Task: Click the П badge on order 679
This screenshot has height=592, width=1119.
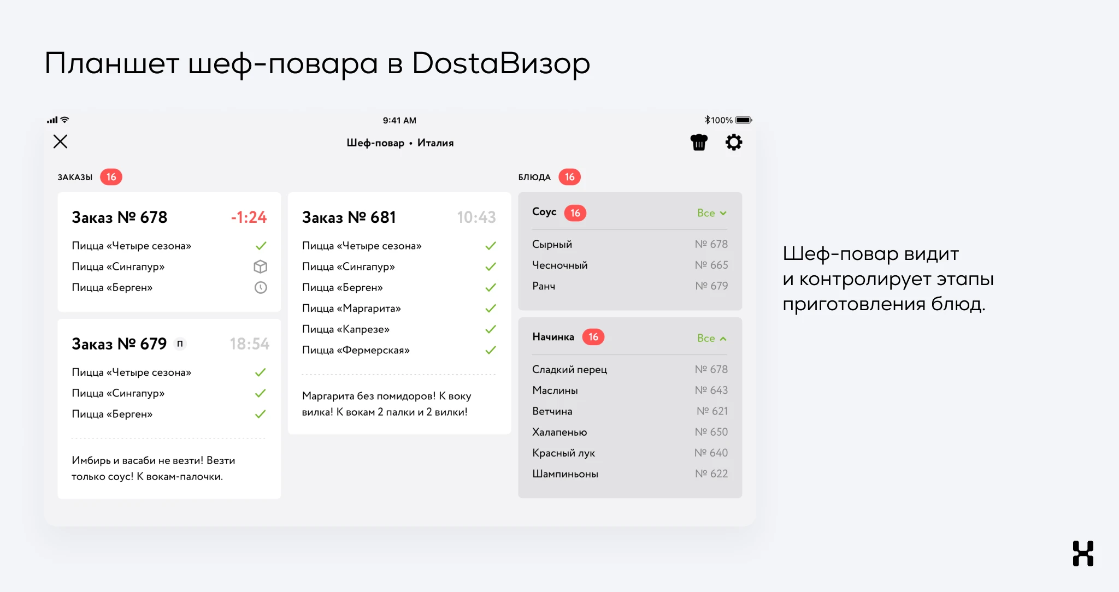Action: 180,344
